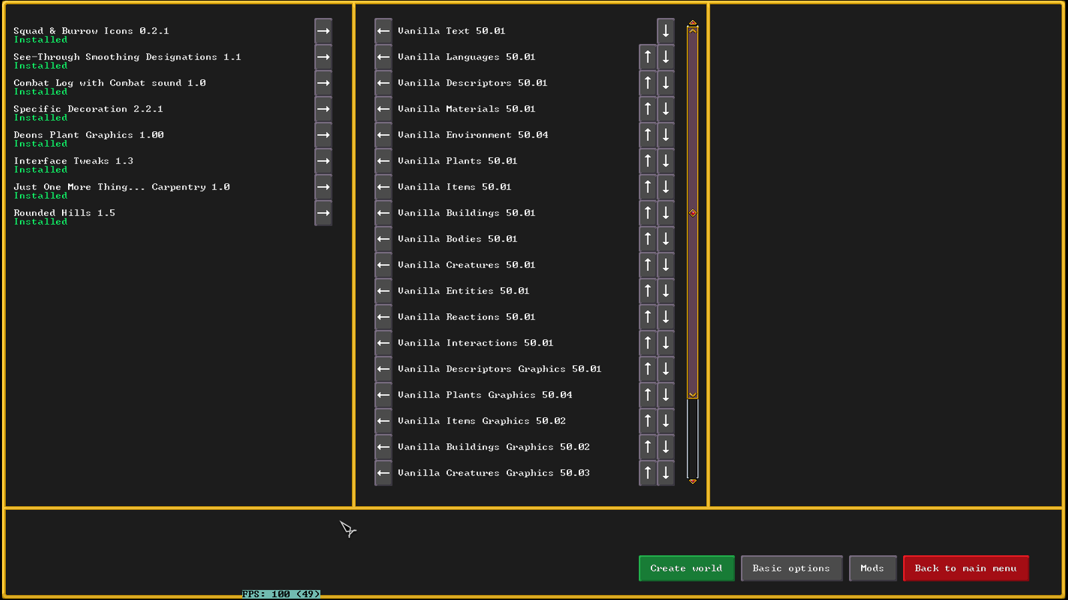This screenshot has width=1068, height=600.
Task: Remove Vanilla Reactions with left arrow
Action: [x=383, y=317]
